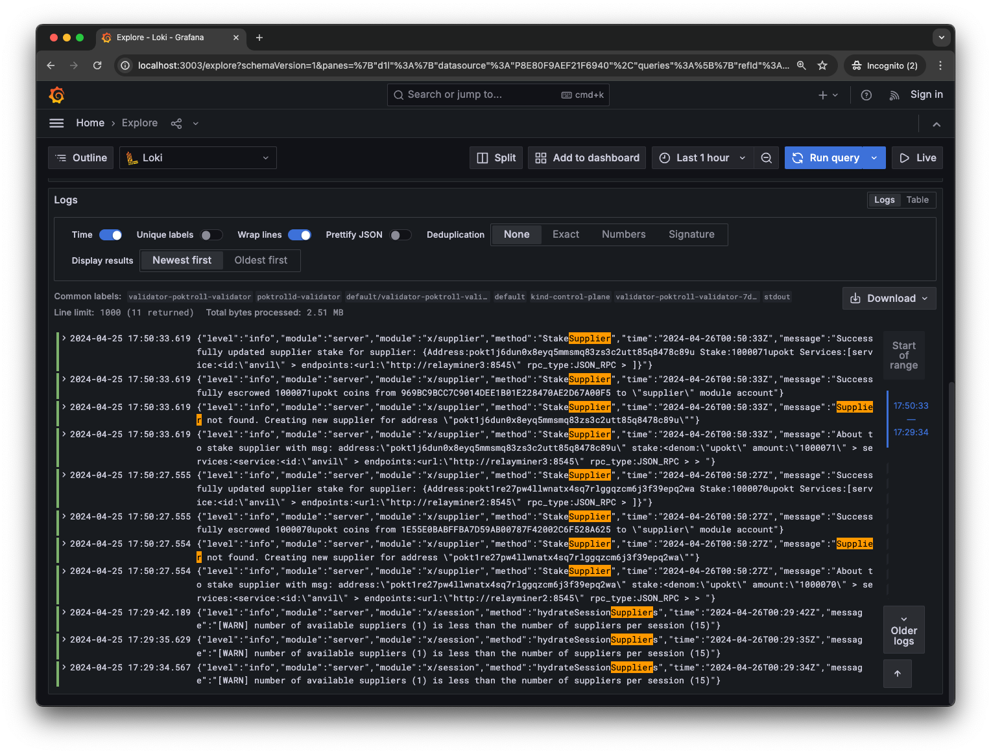991x754 pixels.
Task: Click the Outline button
Action: 81,158
